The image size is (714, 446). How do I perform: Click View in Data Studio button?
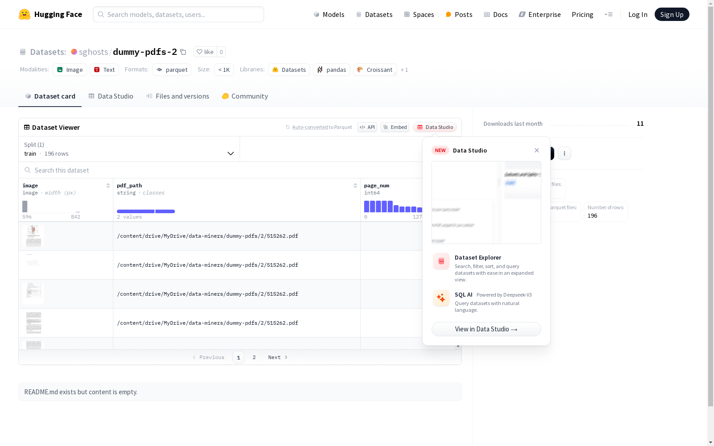click(486, 329)
